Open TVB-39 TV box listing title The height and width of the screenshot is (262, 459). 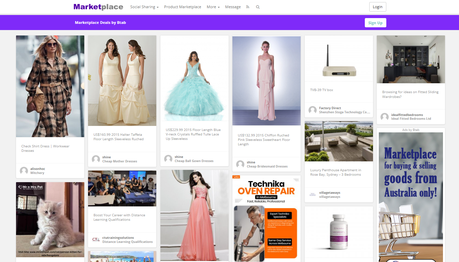pyautogui.click(x=321, y=90)
